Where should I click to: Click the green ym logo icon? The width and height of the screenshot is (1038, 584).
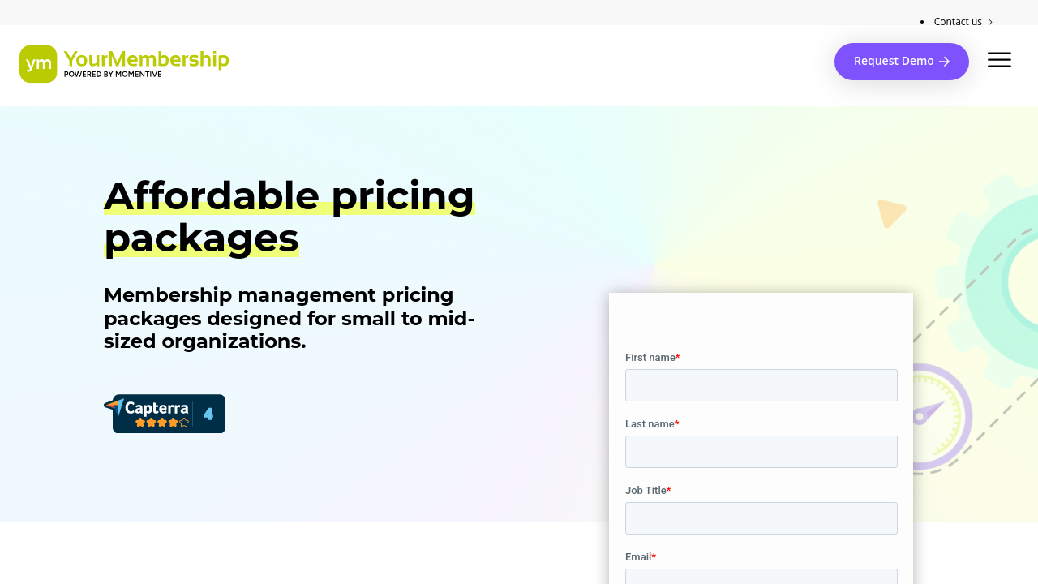coord(38,64)
